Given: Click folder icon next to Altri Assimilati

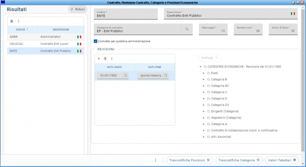Looking at the screenshot, I should coord(208,137).
